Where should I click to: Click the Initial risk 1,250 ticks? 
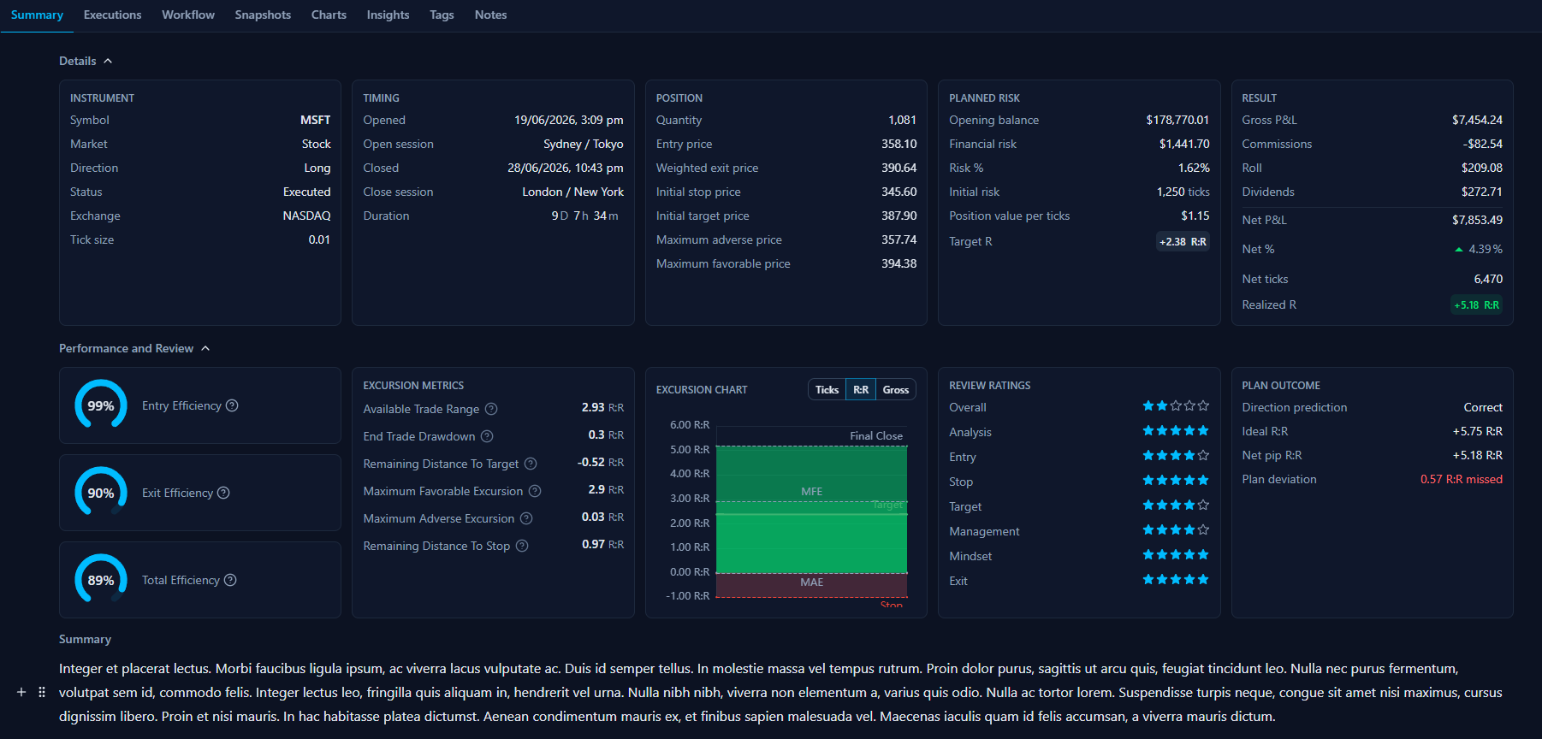(x=1183, y=192)
